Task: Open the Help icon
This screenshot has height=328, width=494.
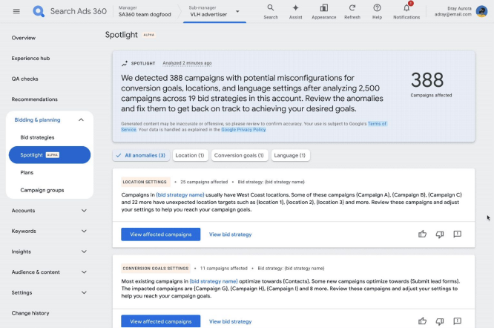Action: click(x=377, y=8)
